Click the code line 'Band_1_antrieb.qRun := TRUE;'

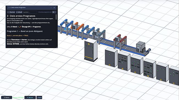pos(18,36)
